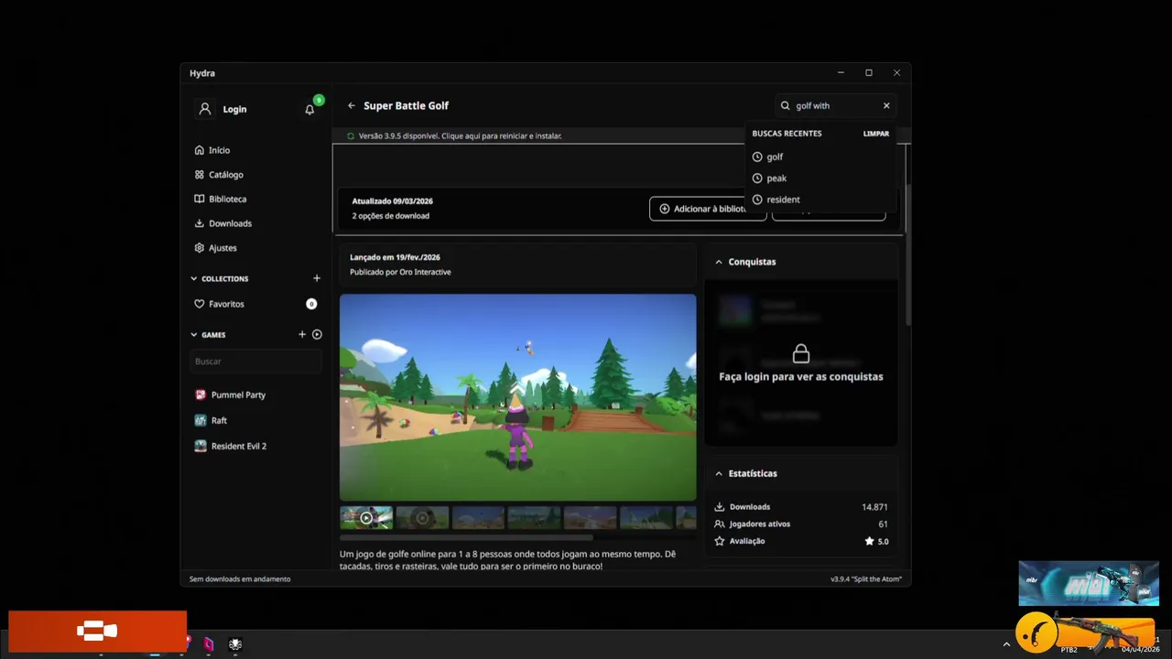The width and height of the screenshot is (1172, 659).
Task: Click the 5.0 rating value
Action: [x=883, y=542]
